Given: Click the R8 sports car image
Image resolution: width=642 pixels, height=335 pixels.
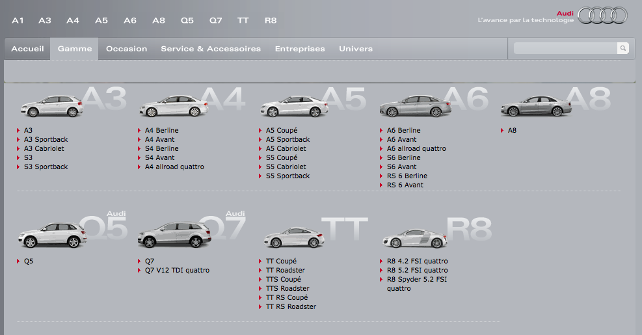Looking at the screenshot, I should pos(414,238).
